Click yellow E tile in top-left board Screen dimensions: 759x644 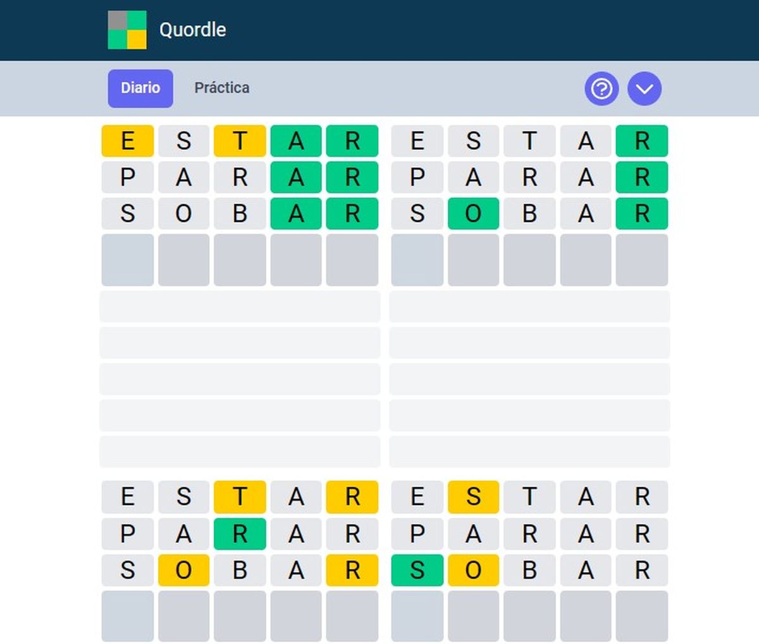point(128,141)
